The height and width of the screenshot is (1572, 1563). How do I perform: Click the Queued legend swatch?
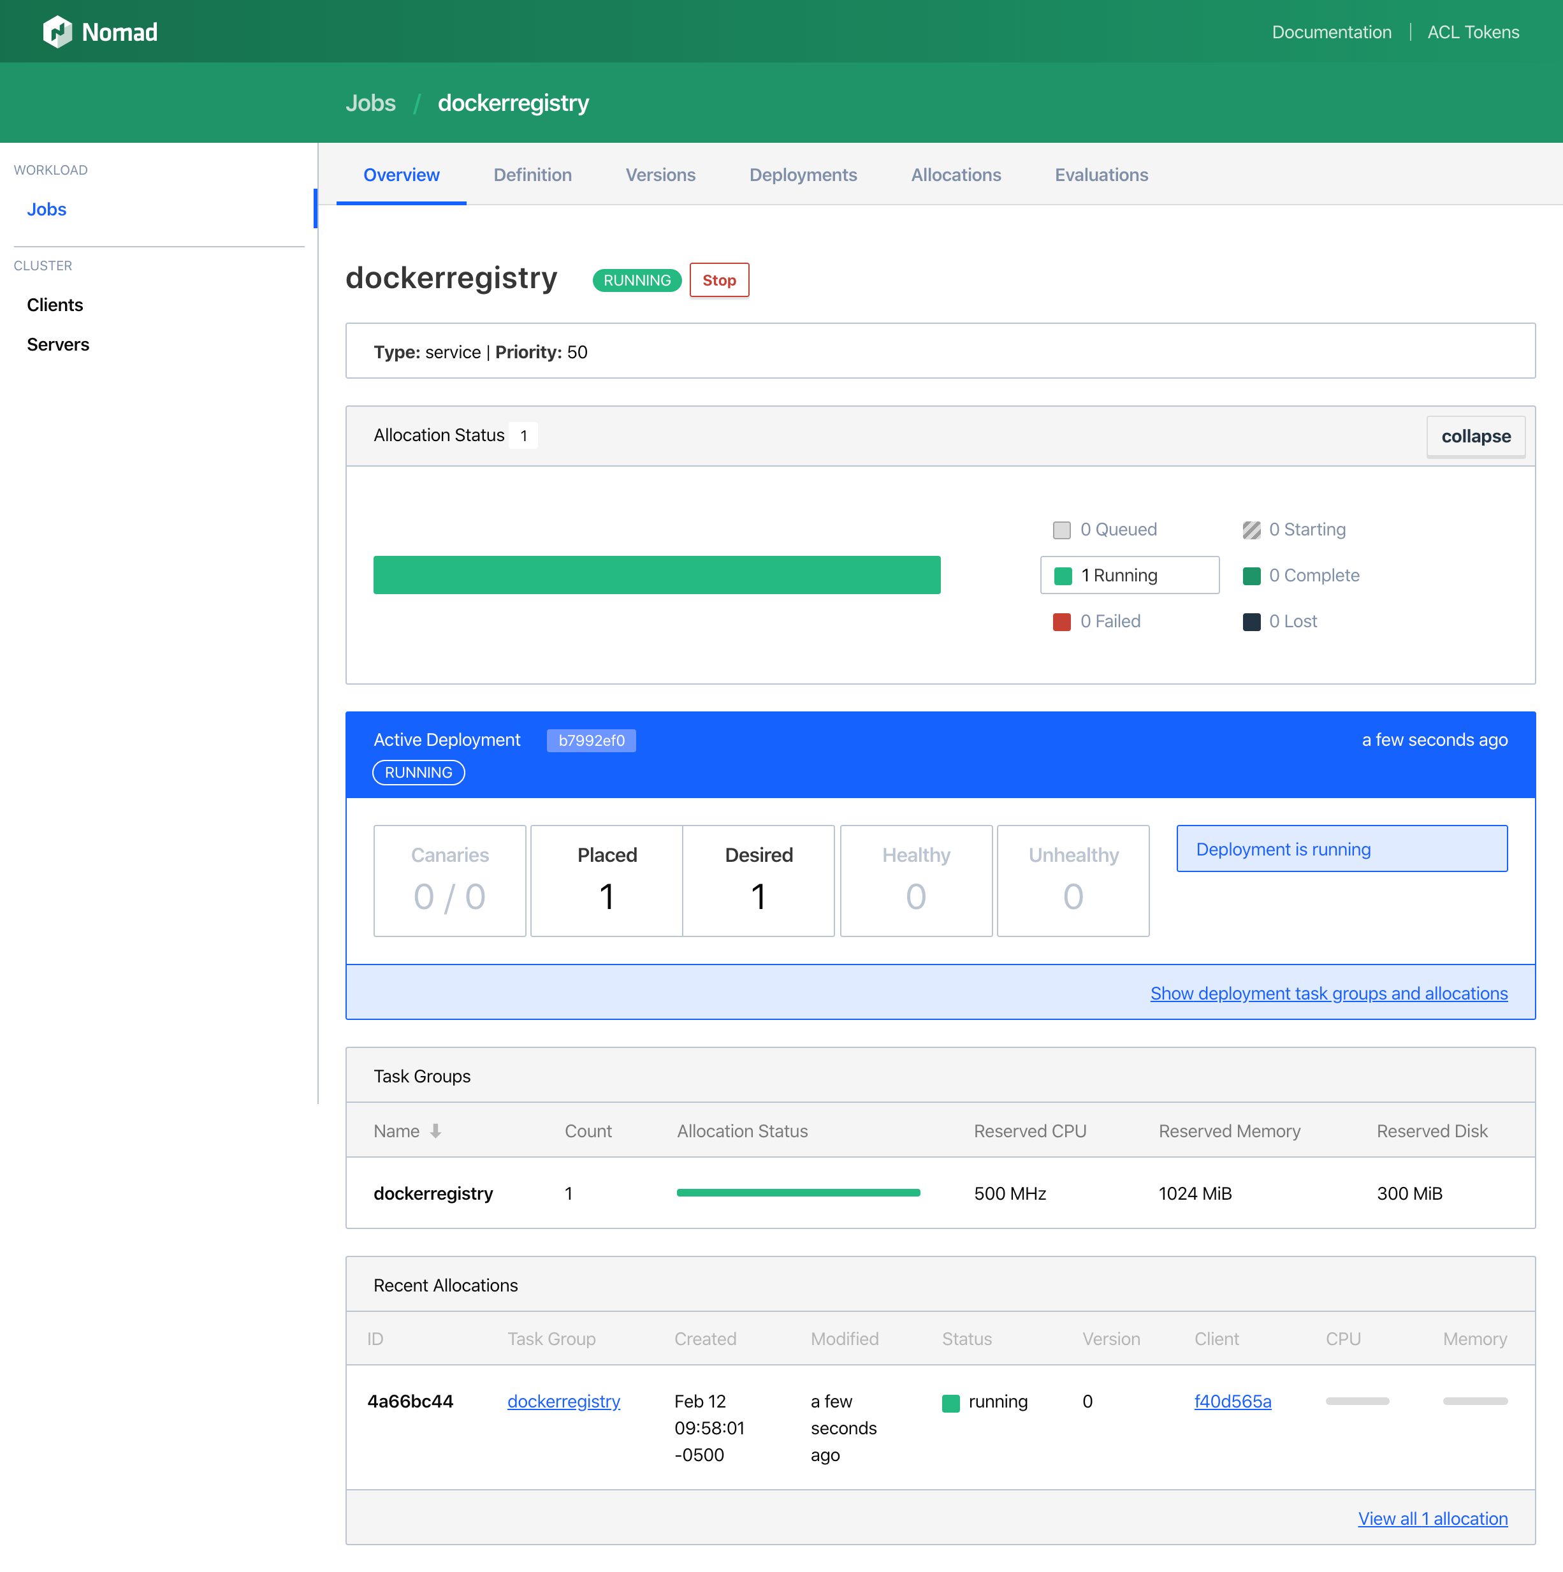click(1062, 530)
